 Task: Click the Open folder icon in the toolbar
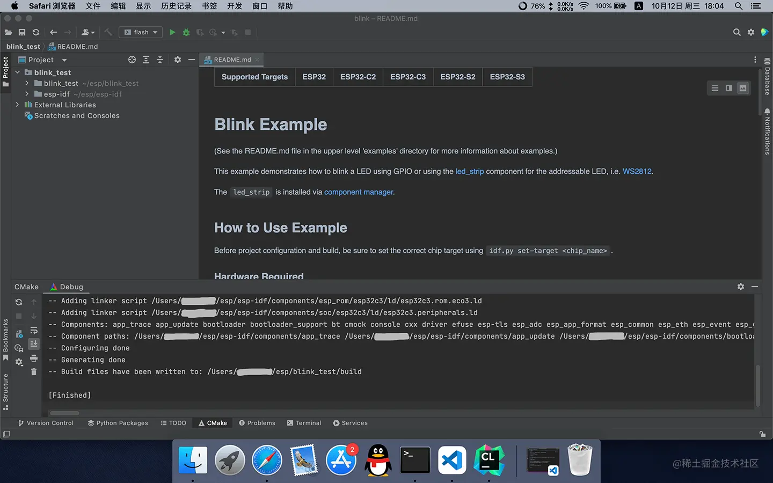[x=8, y=32]
